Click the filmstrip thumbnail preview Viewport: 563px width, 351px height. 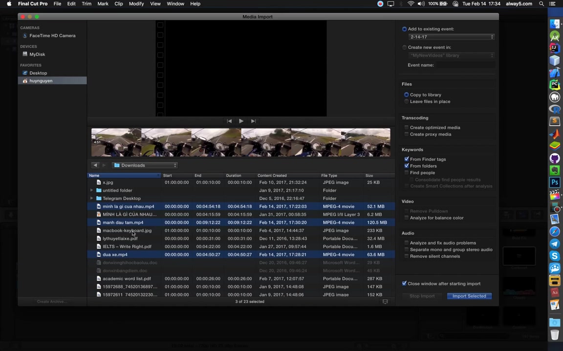[240, 142]
